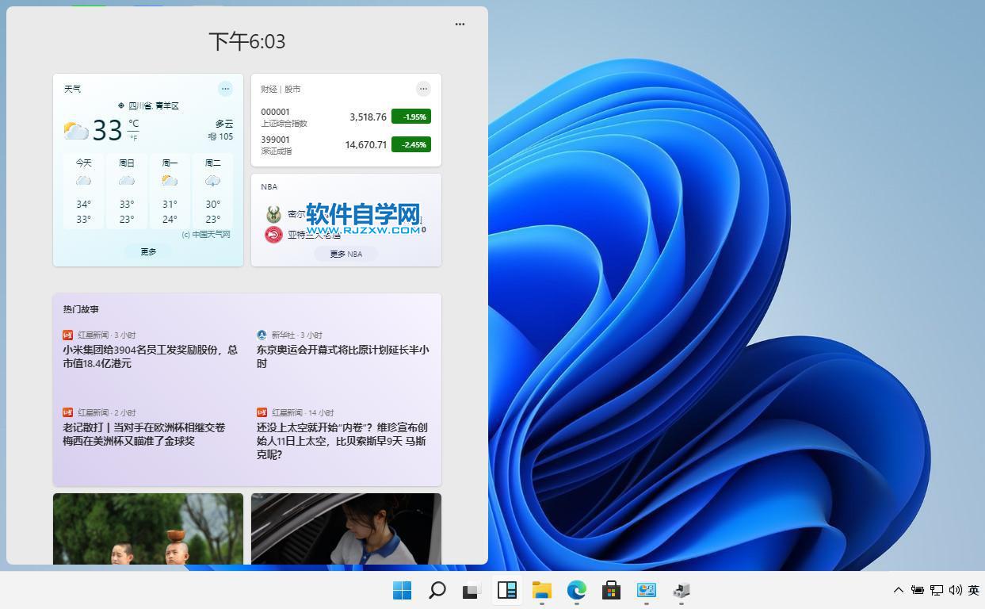Open the 东京奥运会开幕式 news headline

[x=342, y=356]
